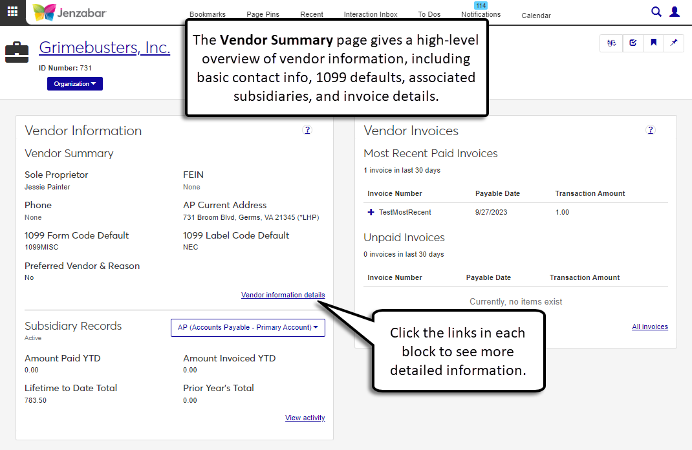This screenshot has height=450, width=692.
Task: Click the '0 invoices in last 30 days' text
Action: point(404,255)
